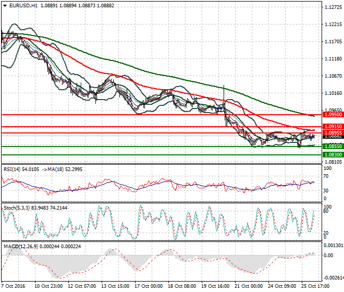Viewport: 344px width, 292px height.
Task: Click the Stochastic level 80 scale label
Action: pos(326,212)
